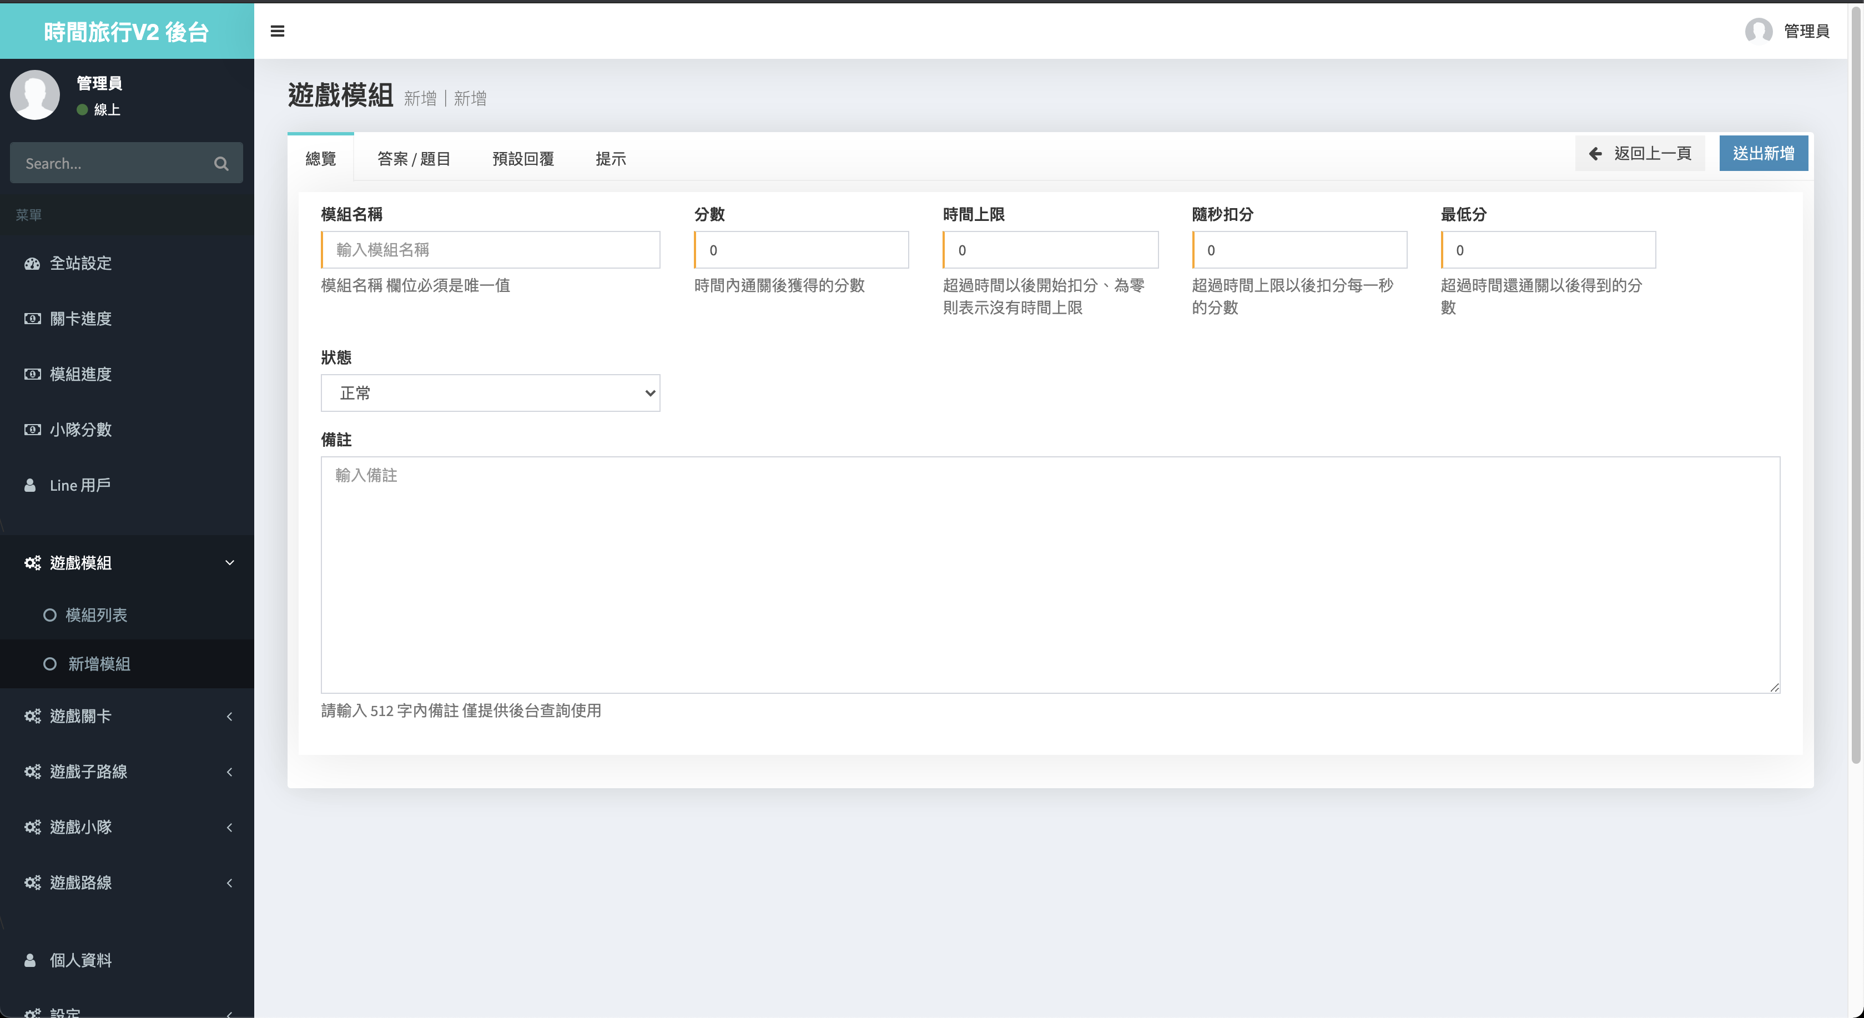Open 全站設定 dashboard icon in sidebar
This screenshot has width=1864, height=1018.
32,263
